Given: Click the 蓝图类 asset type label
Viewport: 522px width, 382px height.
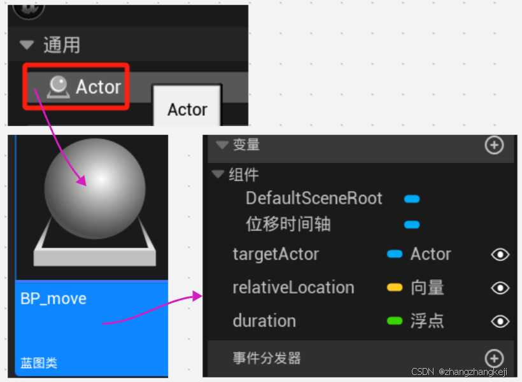Looking at the screenshot, I should (x=39, y=363).
